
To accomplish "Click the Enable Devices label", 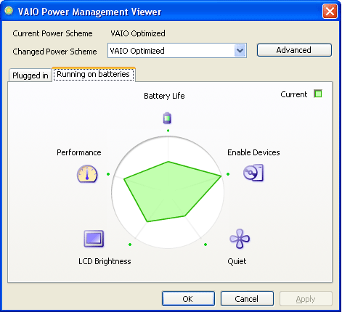I will pyautogui.click(x=253, y=152).
